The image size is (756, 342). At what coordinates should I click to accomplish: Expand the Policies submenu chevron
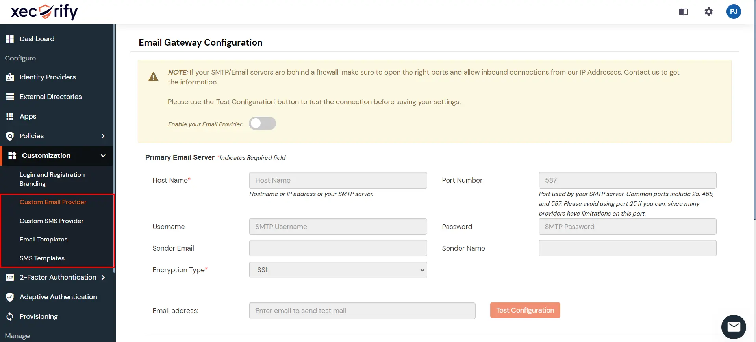pyautogui.click(x=103, y=136)
